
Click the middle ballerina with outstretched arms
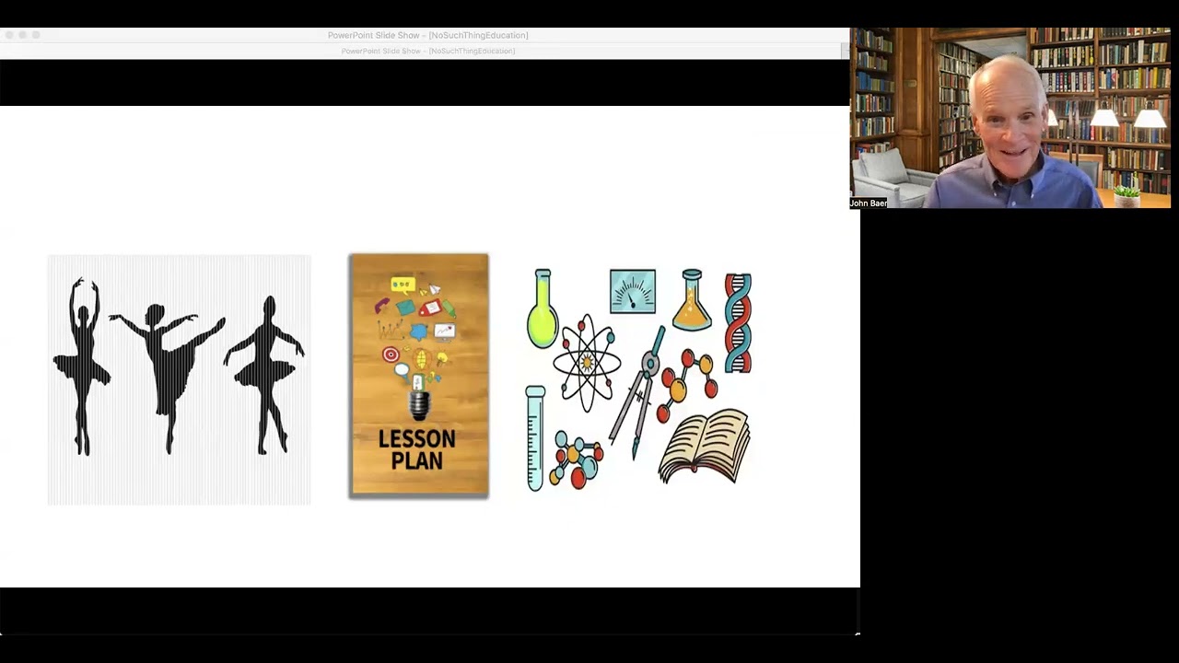(168, 378)
